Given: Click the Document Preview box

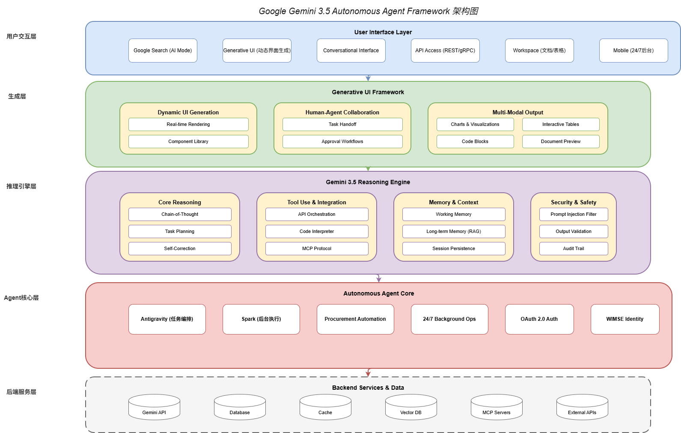Looking at the screenshot, I should [561, 141].
